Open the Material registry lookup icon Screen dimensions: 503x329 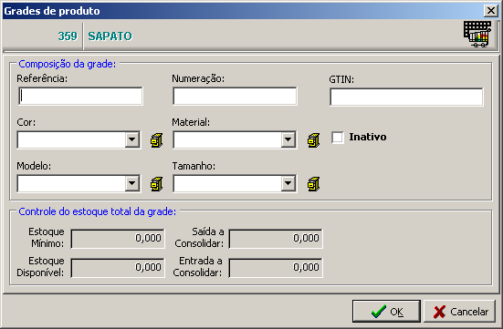(x=313, y=140)
